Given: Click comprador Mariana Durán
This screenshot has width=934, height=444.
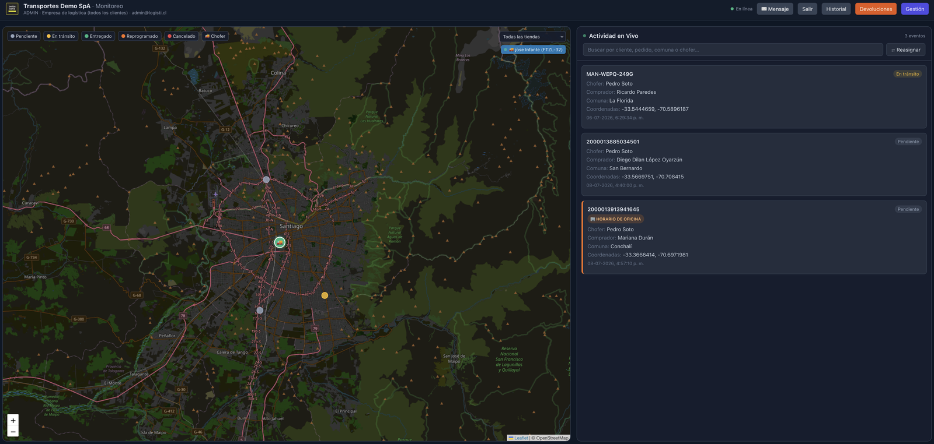Looking at the screenshot, I should [x=635, y=238].
